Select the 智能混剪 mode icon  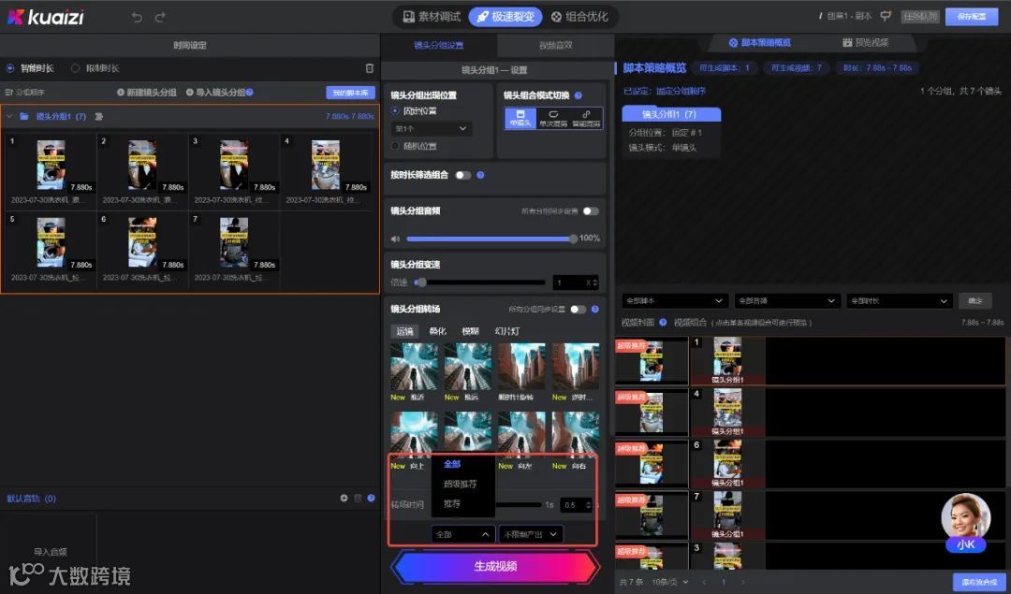coord(586,119)
